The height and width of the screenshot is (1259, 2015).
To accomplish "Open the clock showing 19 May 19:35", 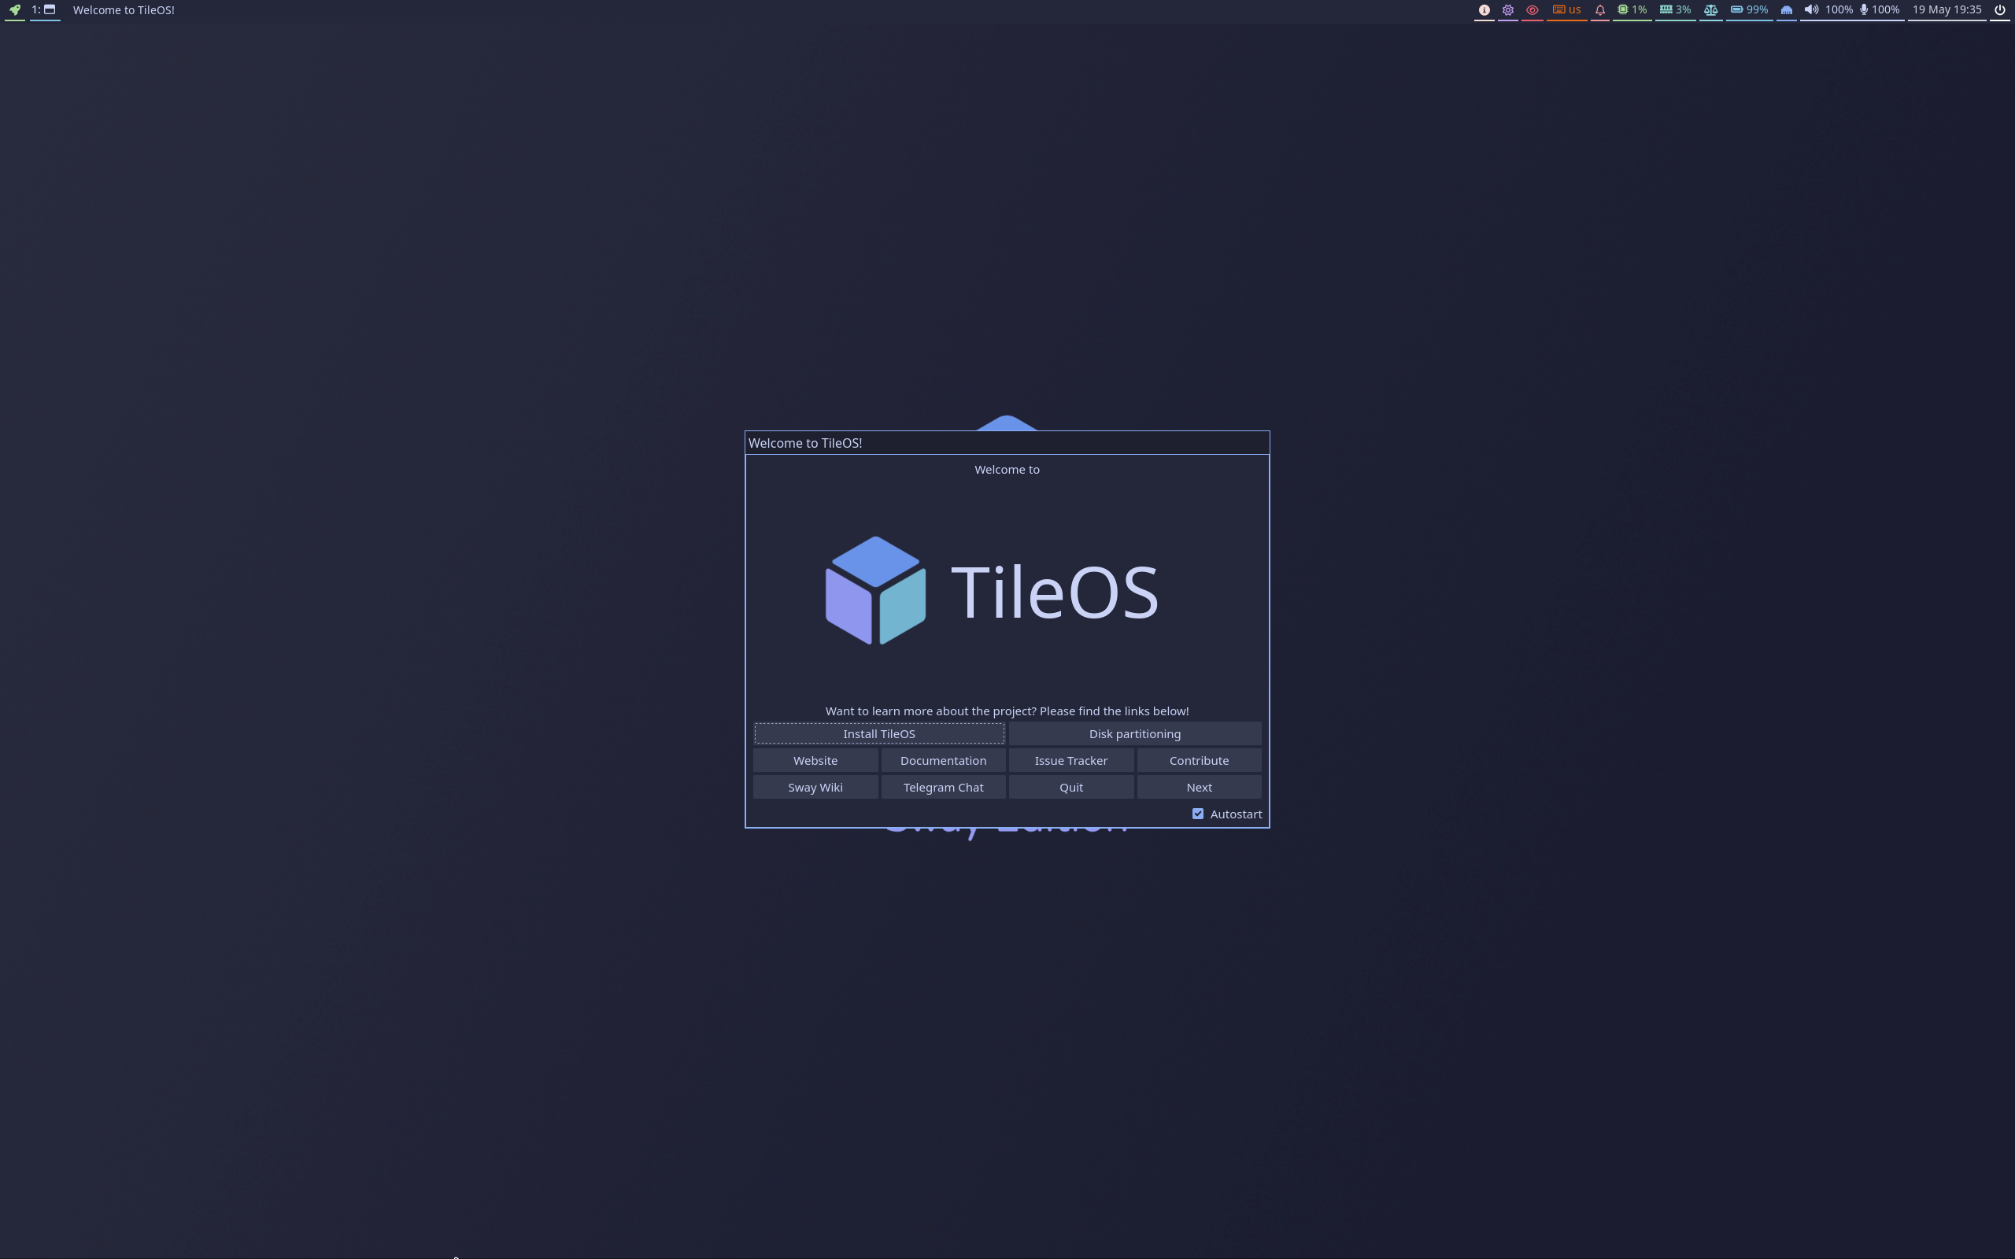I will coord(1947,10).
